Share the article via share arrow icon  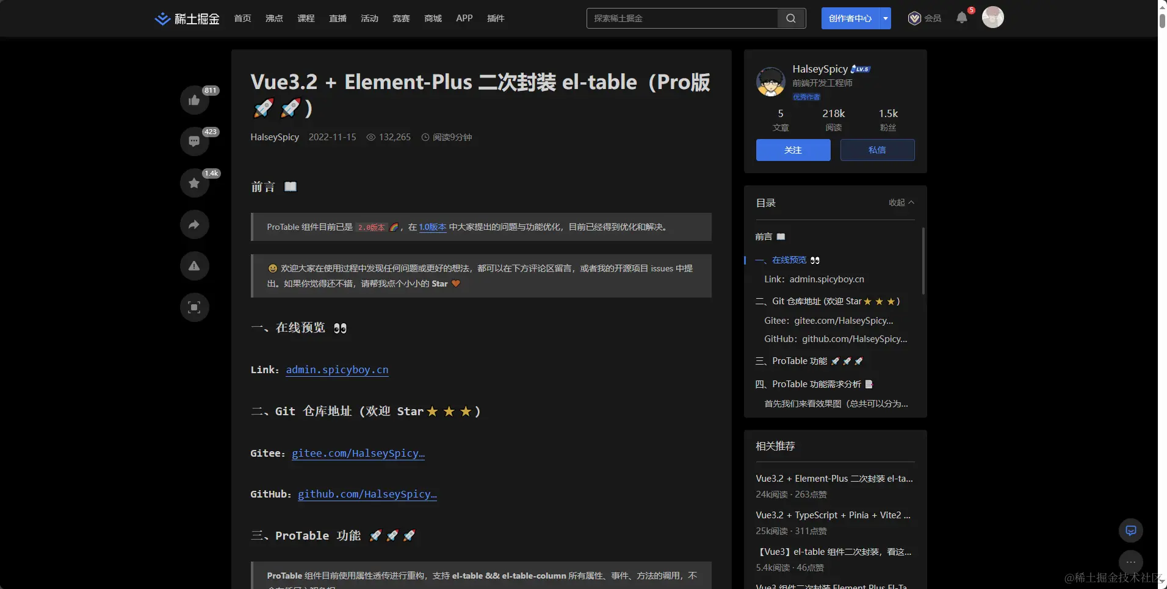tap(193, 224)
